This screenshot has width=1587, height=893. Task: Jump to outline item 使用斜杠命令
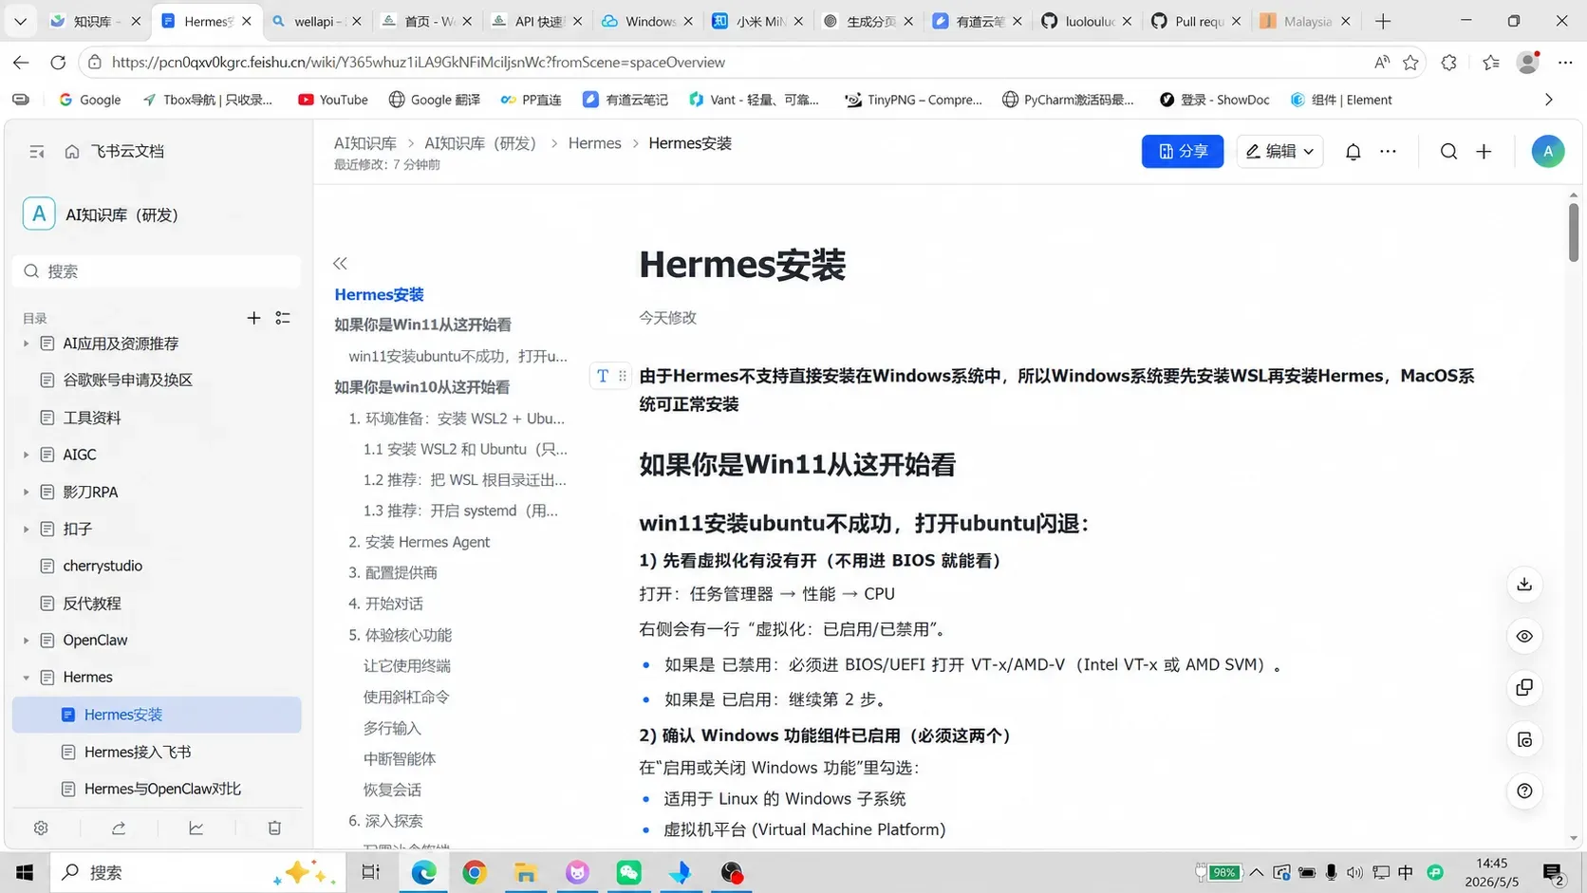click(406, 697)
